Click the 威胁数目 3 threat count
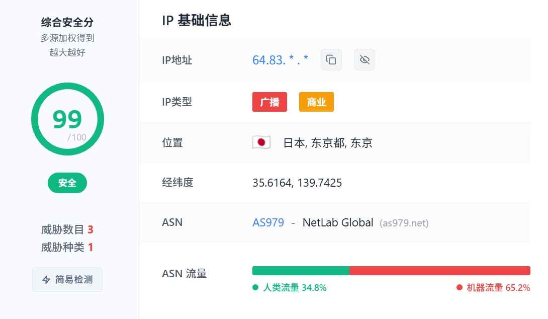The height and width of the screenshot is (319, 548). point(67,229)
